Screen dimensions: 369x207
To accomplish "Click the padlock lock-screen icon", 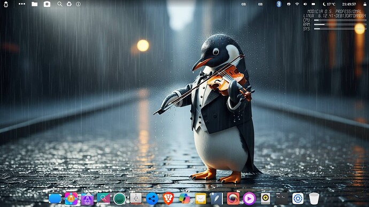I will (365, 4).
